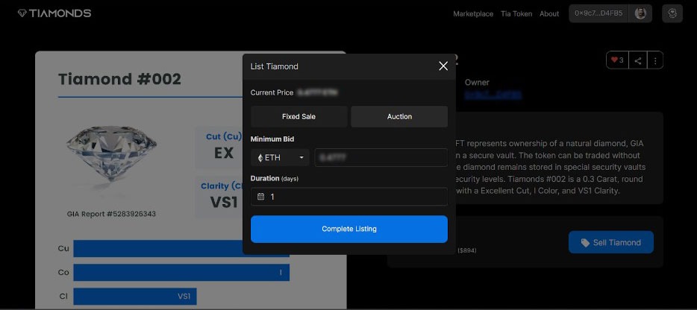Click the Cl bar labeled VS1
Viewport: 697px width, 310px height.
(134, 297)
